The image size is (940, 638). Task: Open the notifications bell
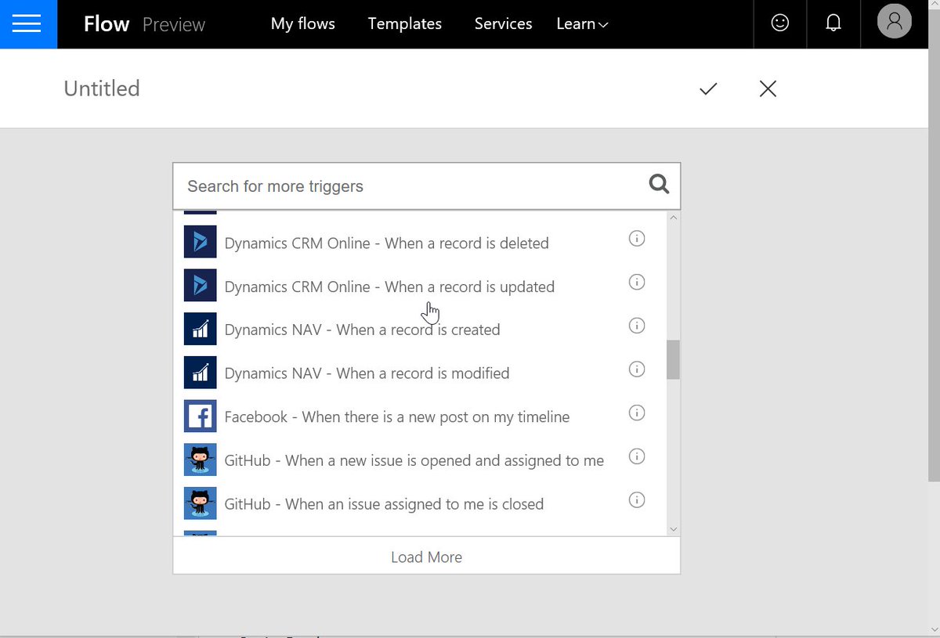pyautogui.click(x=833, y=23)
